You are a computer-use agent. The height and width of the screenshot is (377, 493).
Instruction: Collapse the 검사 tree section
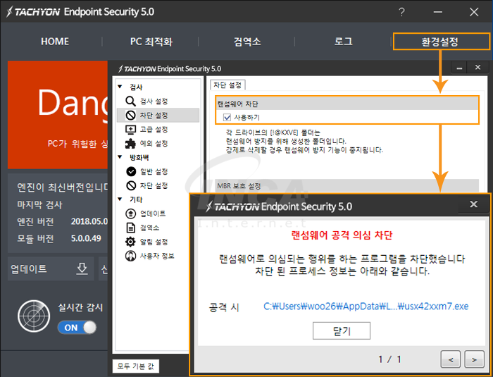tap(120, 87)
